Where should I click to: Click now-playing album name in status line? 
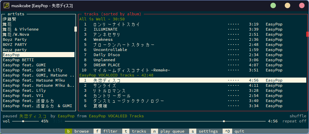pyautogui.click(x=116, y=116)
